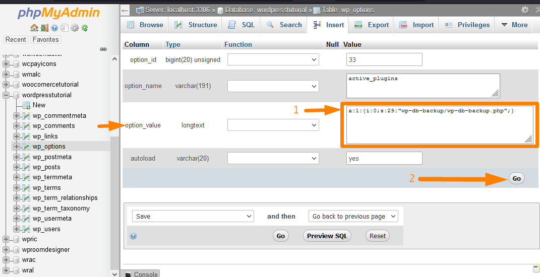Viewport: 540px width, 277px height.
Task: Collapse sidebar with left arrow icon
Action: tap(125, 10)
